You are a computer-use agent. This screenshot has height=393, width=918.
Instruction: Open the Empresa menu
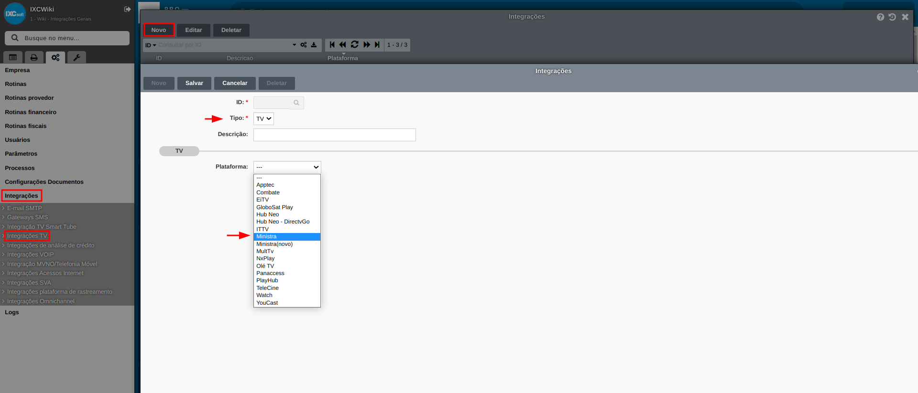coord(17,70)
